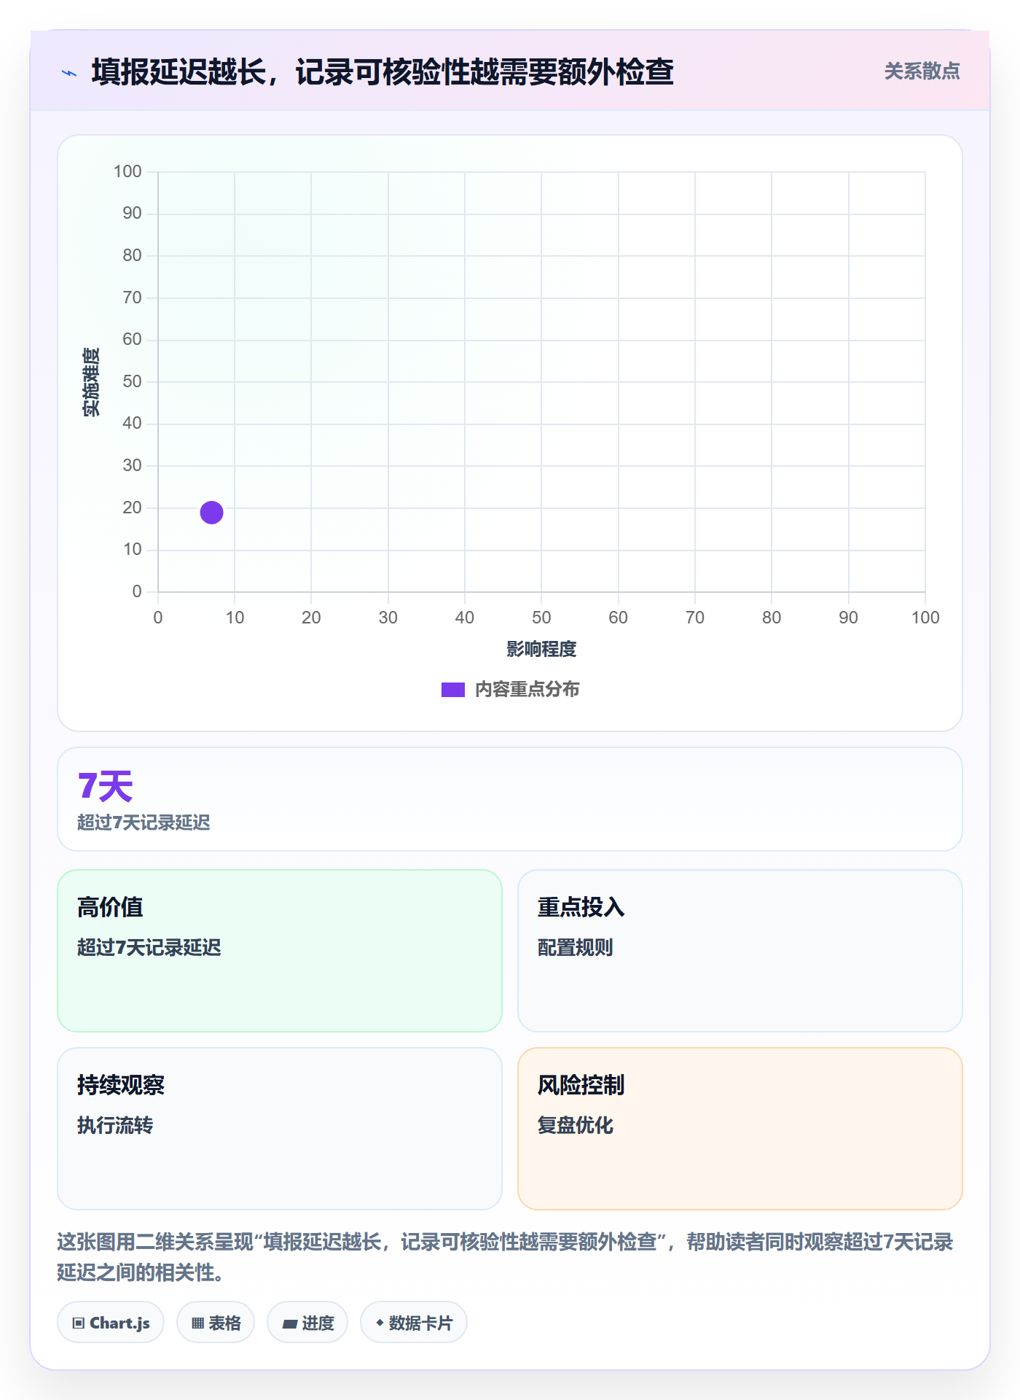This screenshot has height=1400, width=1020.
Task: Toggle the 内容重点分布 legend color swatch
Action: pyautogui.click(x=452, y=690)
